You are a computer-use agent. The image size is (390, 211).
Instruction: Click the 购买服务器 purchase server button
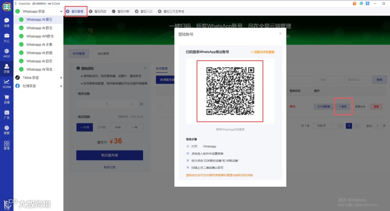[x=109, y=155]
